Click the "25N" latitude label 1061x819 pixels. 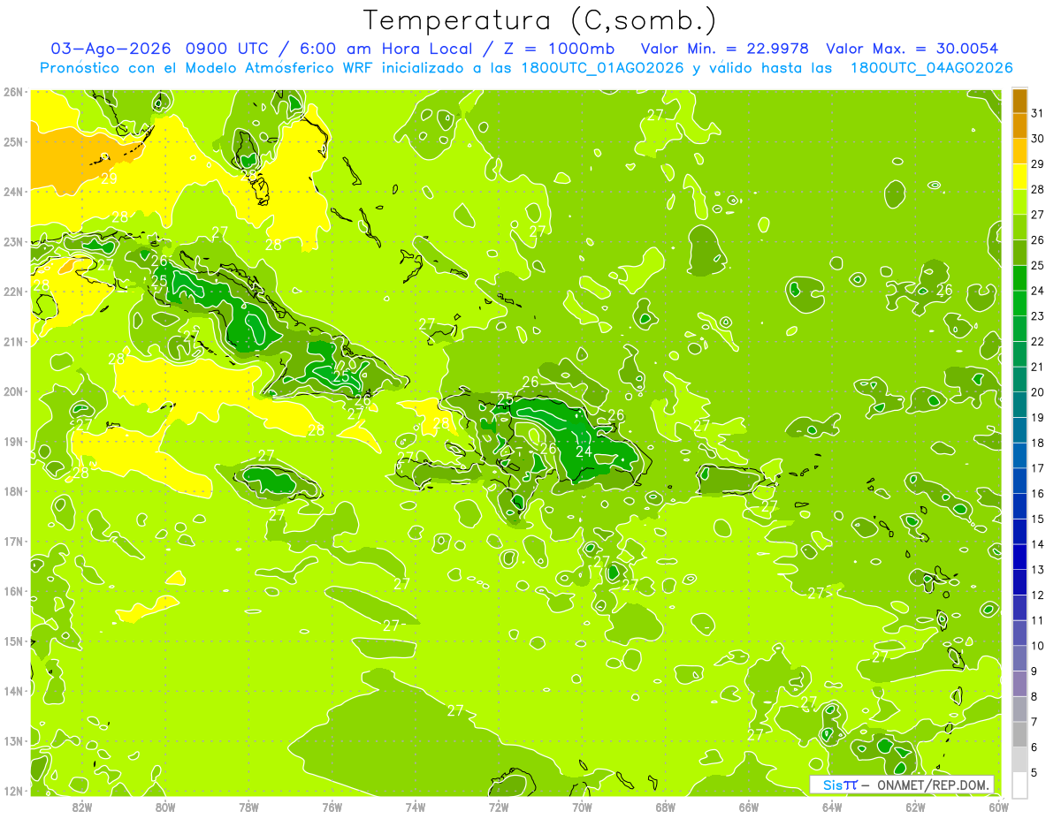pos(12,141)
